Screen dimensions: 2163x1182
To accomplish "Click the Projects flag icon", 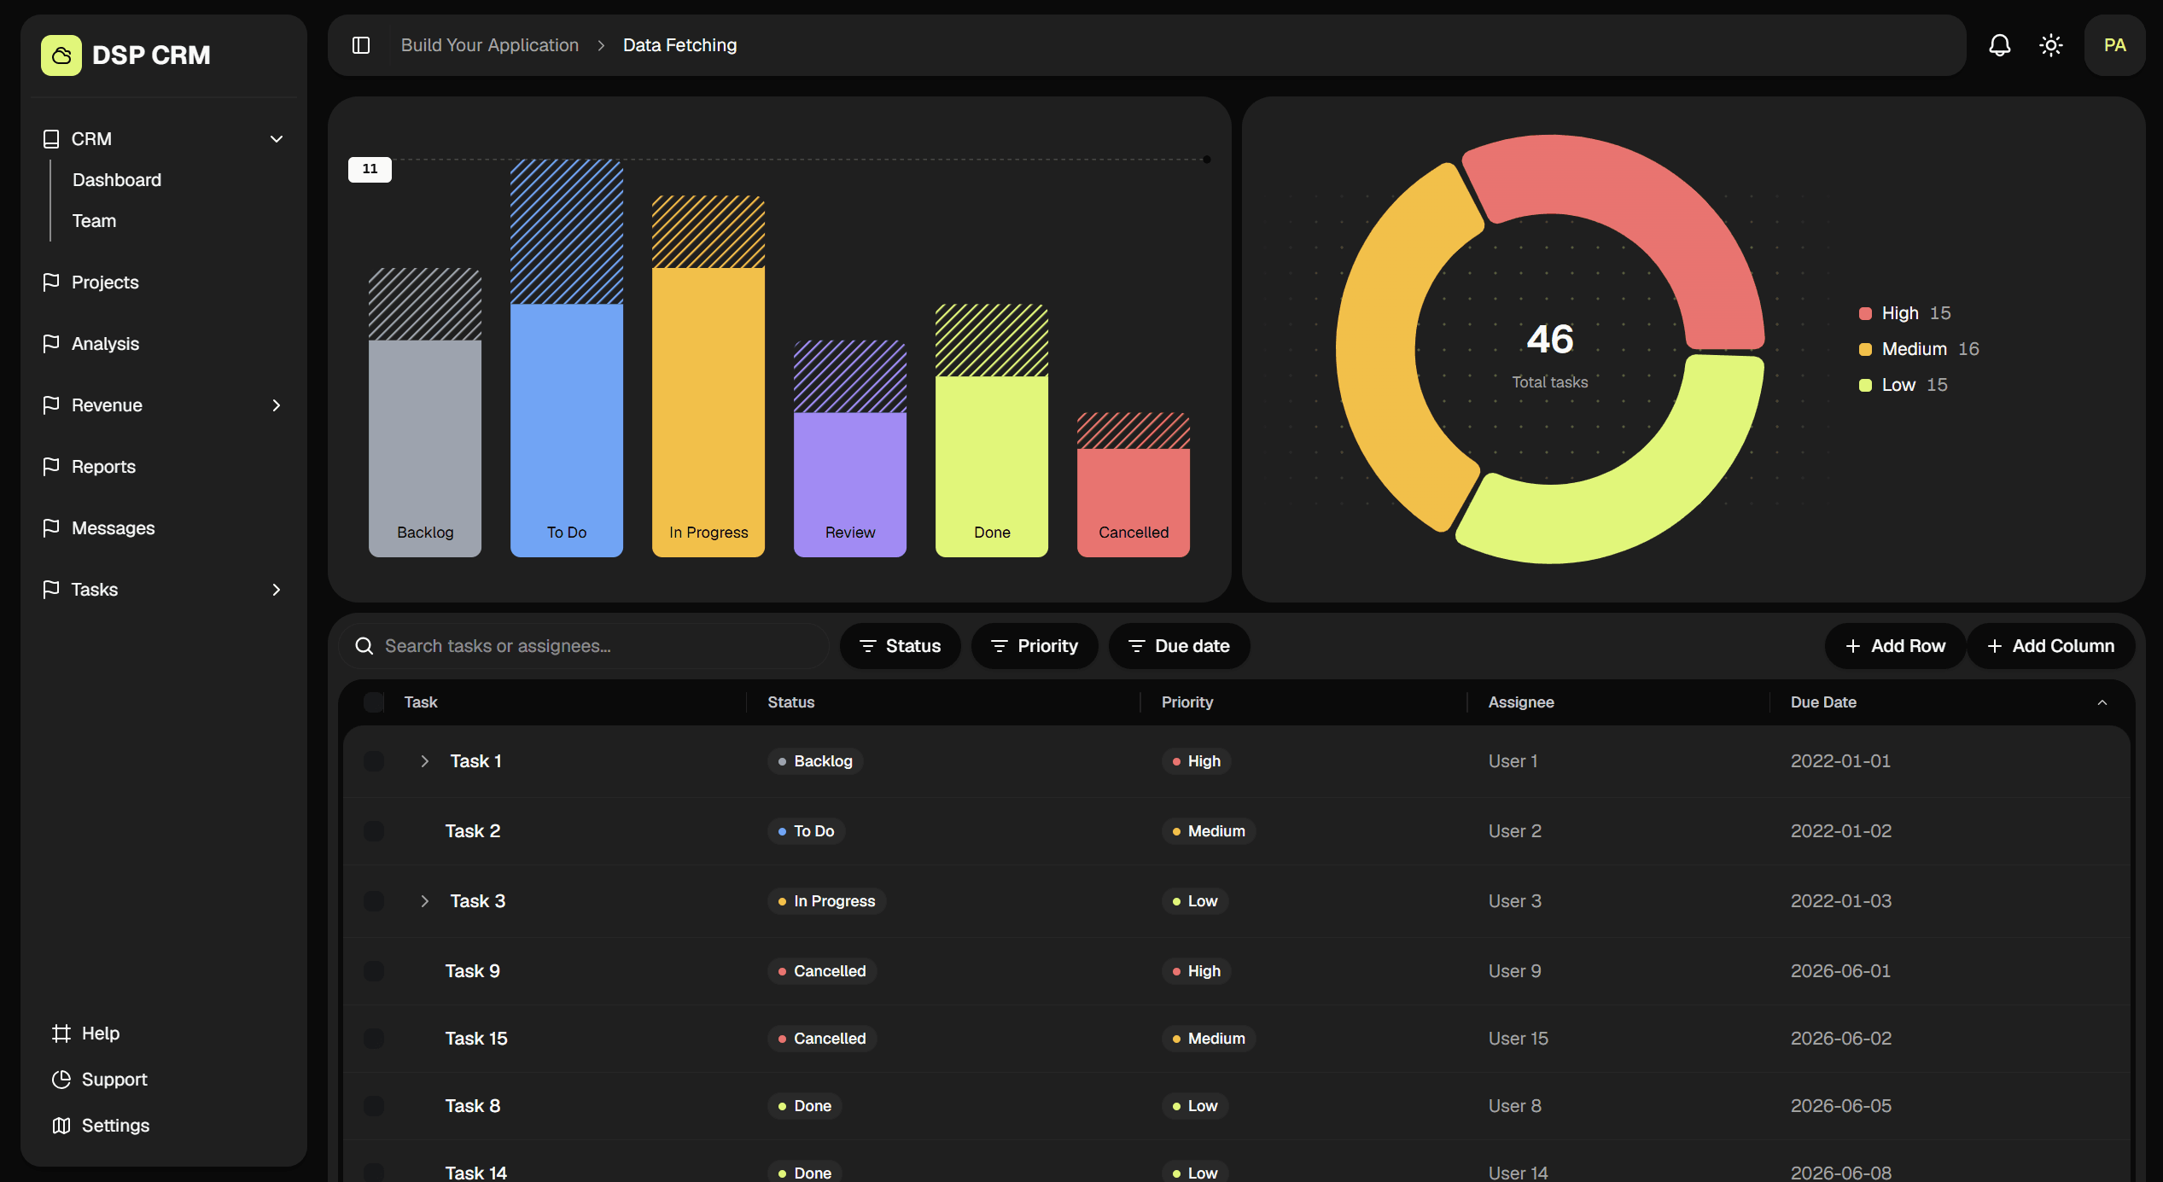I will pos(51,282).
